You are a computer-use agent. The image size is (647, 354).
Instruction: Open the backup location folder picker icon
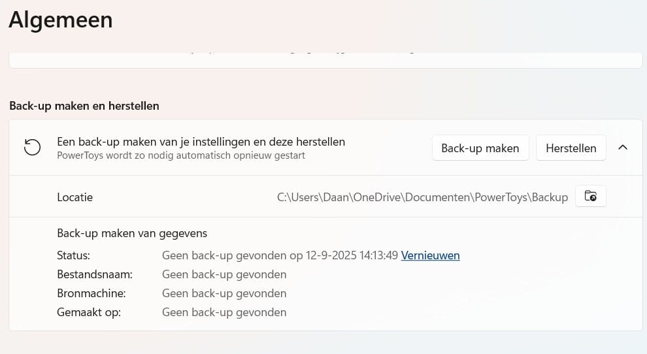[x=590, y=197]
